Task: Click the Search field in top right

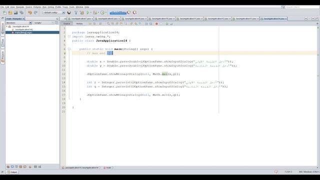Action: (301, 7)
